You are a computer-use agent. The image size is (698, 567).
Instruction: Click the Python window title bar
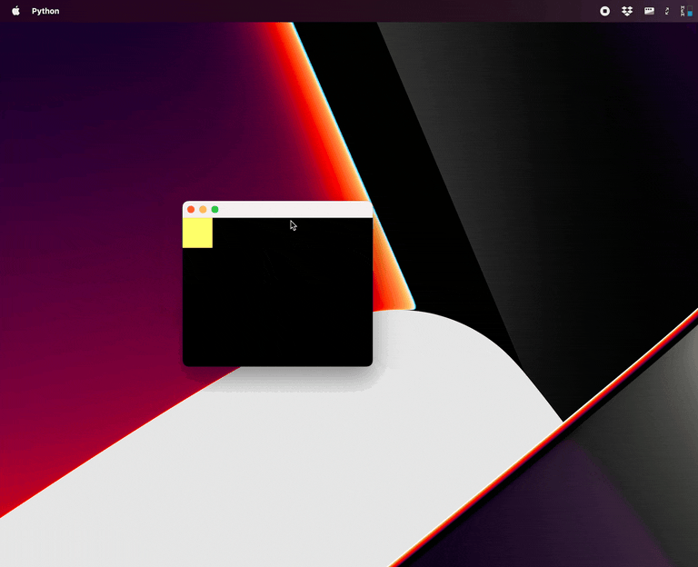[x=277, y=209]
